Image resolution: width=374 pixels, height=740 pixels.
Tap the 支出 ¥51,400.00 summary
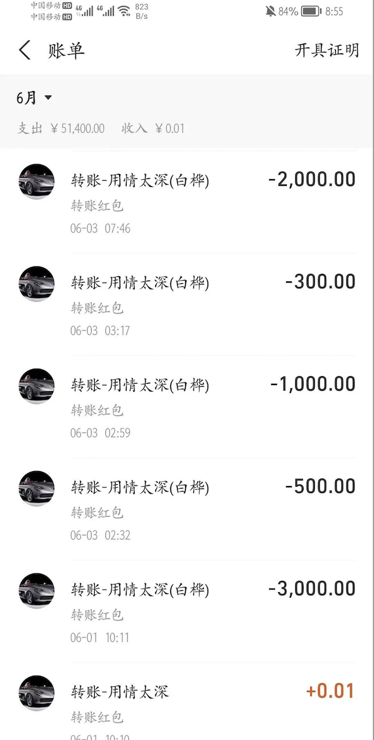click(x=61, y=129)
